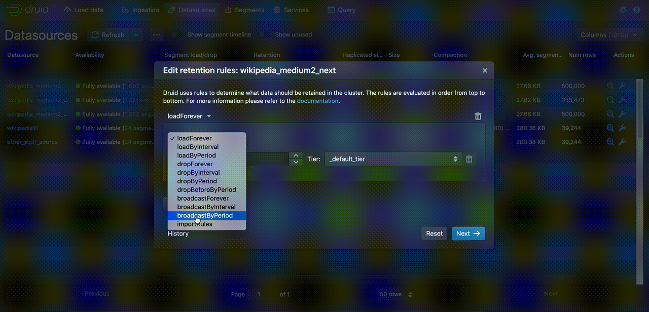Click the wikipedia11 datasource name

click(23, 128)
